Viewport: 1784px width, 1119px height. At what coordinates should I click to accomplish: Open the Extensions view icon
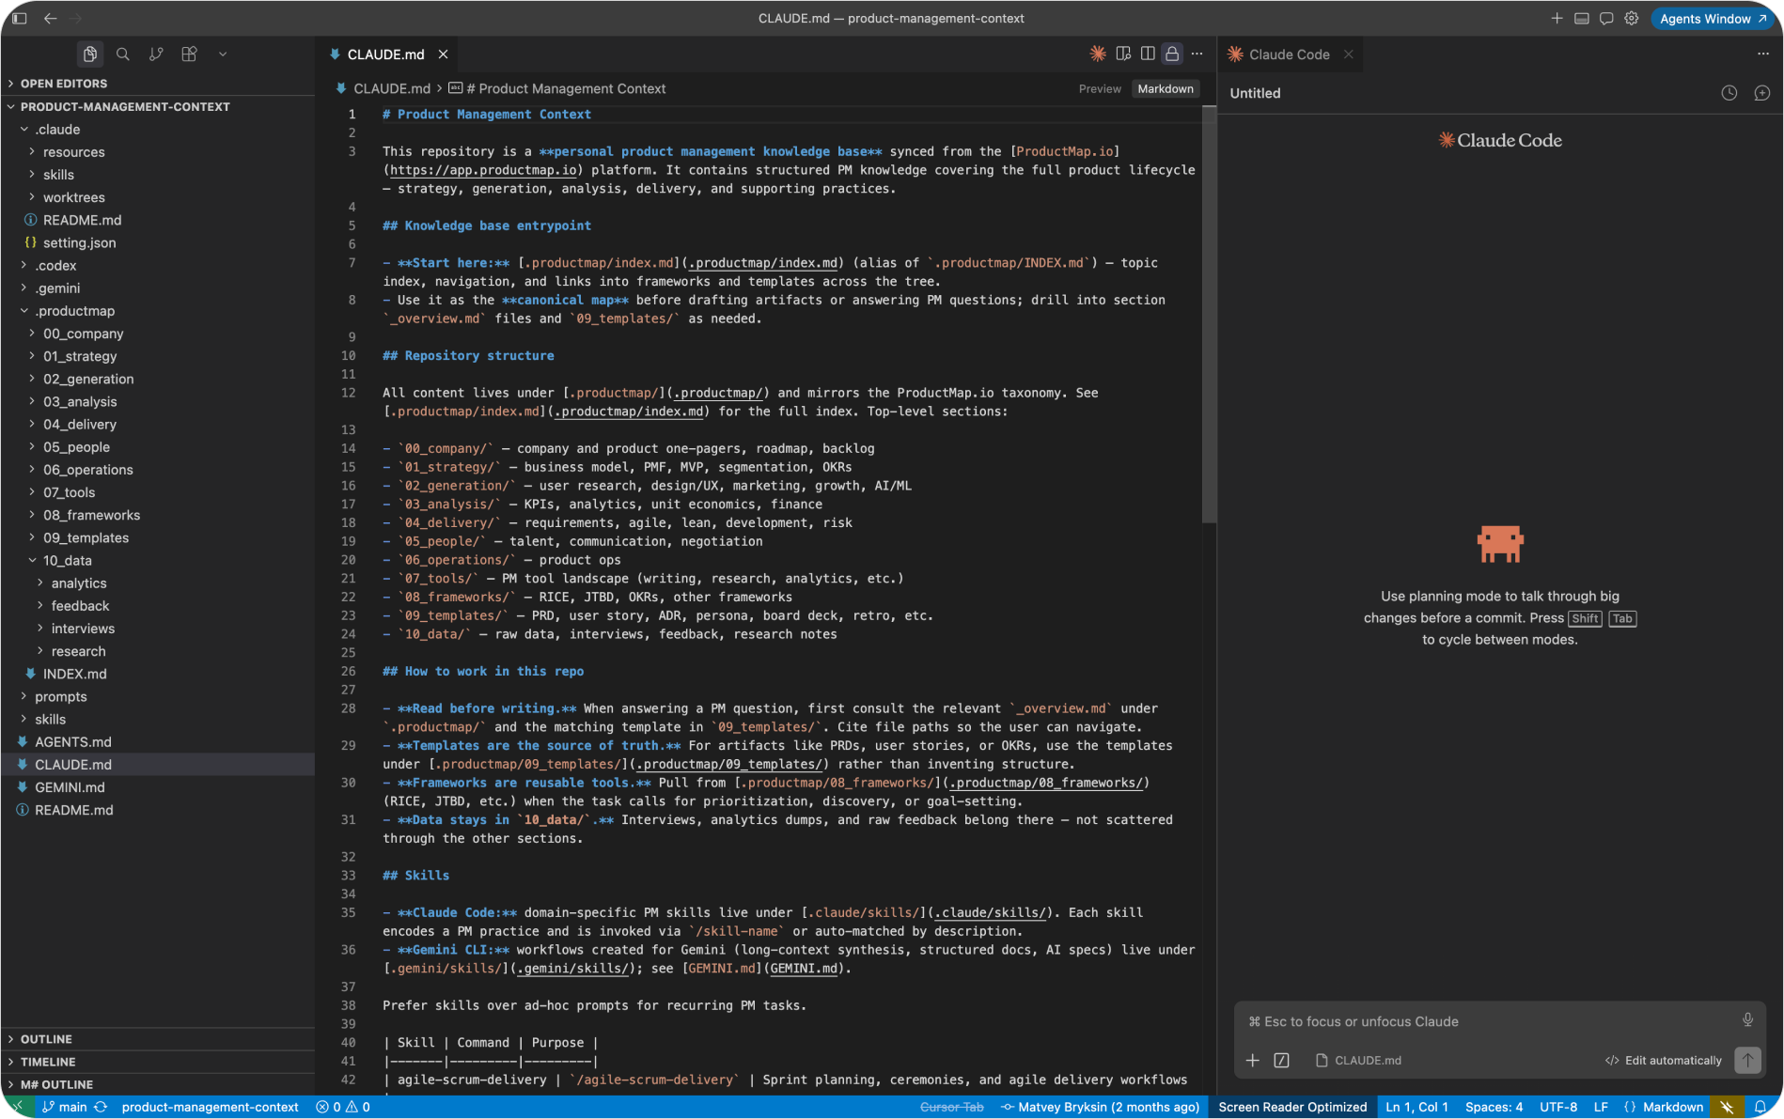point(189,54)
